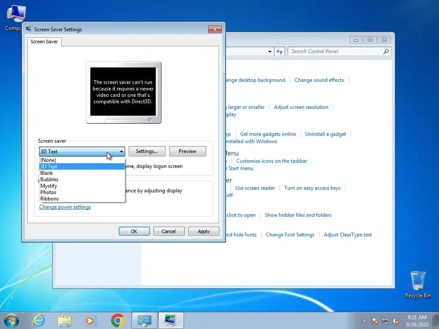Launch Google Chrome from taskbar

(117, 320)
